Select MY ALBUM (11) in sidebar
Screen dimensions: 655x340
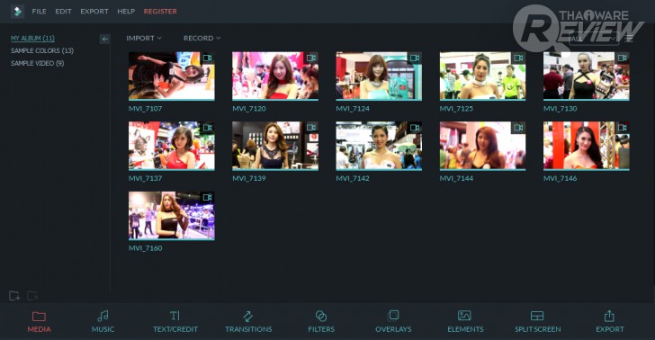coord(32,38)
